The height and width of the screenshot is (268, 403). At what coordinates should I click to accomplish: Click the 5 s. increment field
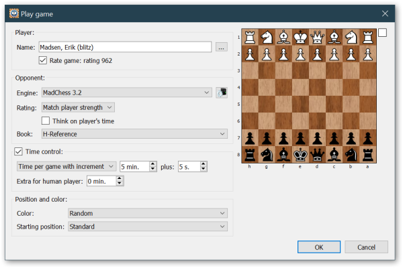(x=189, y=167)
